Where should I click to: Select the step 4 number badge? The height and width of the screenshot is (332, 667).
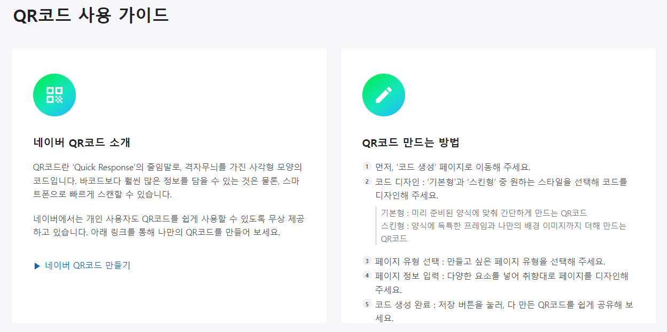(367, 274)
